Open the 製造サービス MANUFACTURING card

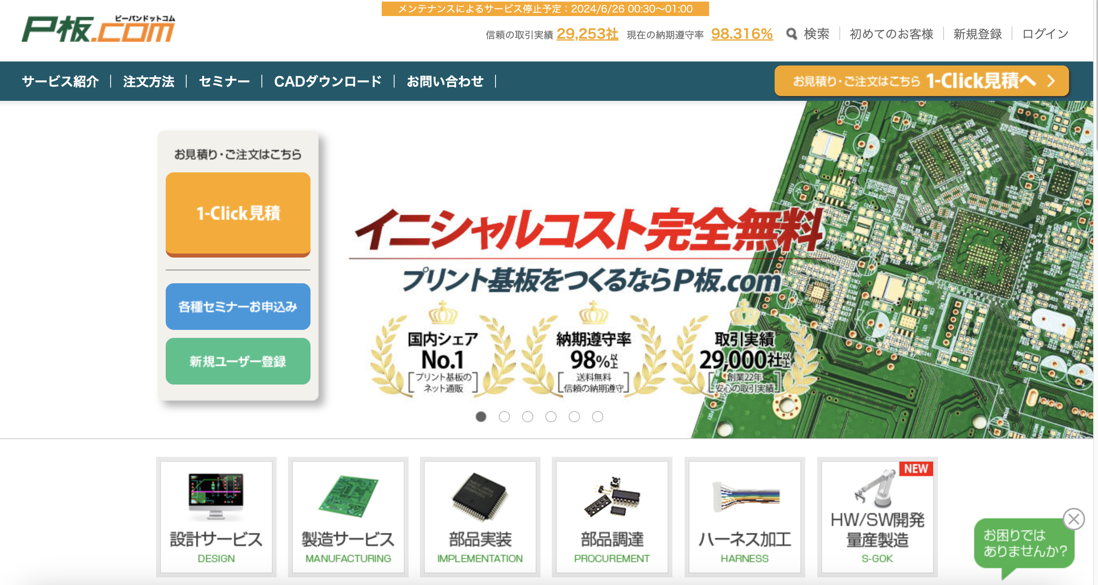pyautogui.click(x=348, y=517)
